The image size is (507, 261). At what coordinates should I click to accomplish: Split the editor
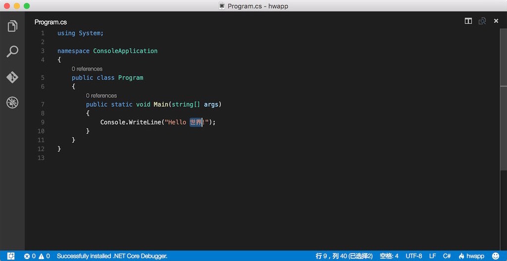coord(468,21)
